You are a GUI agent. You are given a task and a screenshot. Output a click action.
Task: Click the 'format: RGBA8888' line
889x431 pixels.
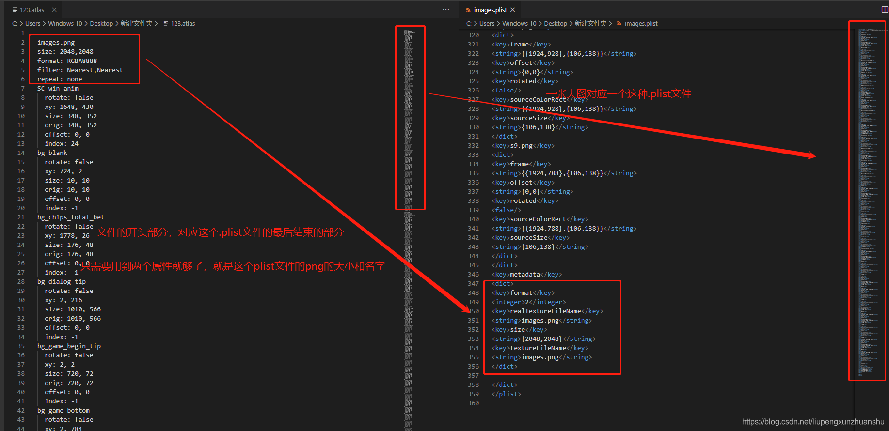coord(67,61)
